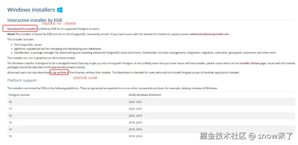Select the Postgres version 14 cell
Viewport: 298px width, 145px height.
click(x=10, y=129)
